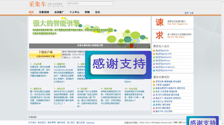Viewport: 224px width, 125px height.
Task: Open the 新浪-女性频道-情感故事 rule
Action: (x=166, y=91)
